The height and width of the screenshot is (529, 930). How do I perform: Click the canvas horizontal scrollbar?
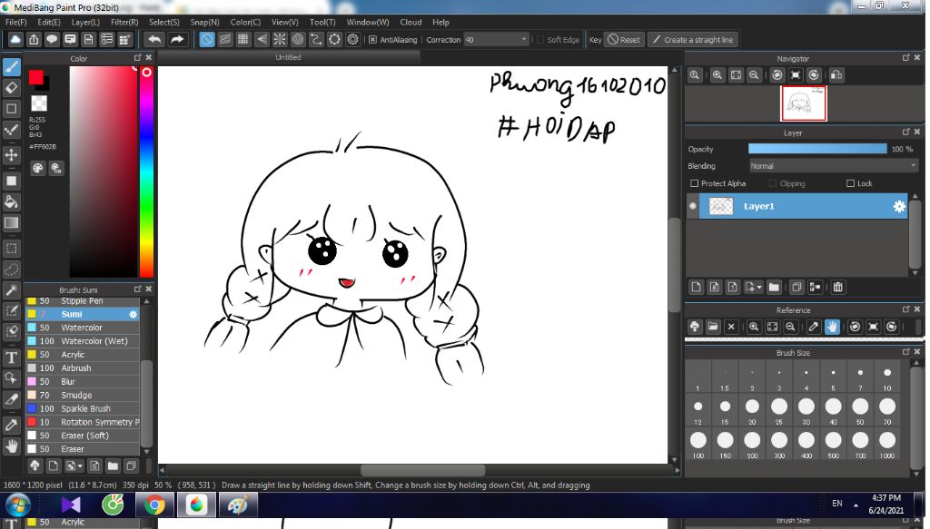pos(423,470)
